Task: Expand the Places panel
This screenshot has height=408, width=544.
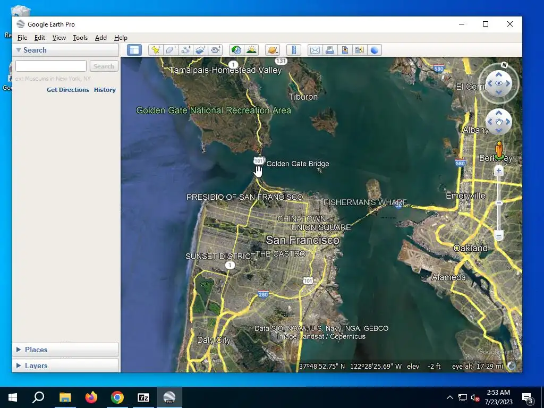Action: pos(19,350)
